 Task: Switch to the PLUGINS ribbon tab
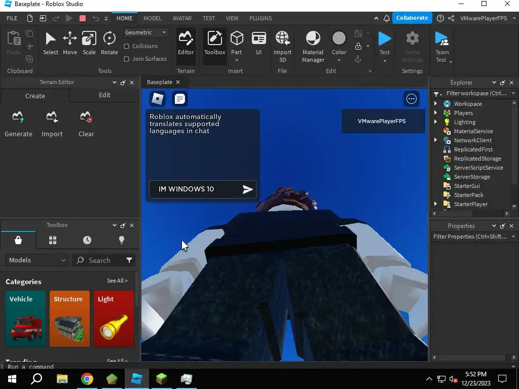pos(261,18)
